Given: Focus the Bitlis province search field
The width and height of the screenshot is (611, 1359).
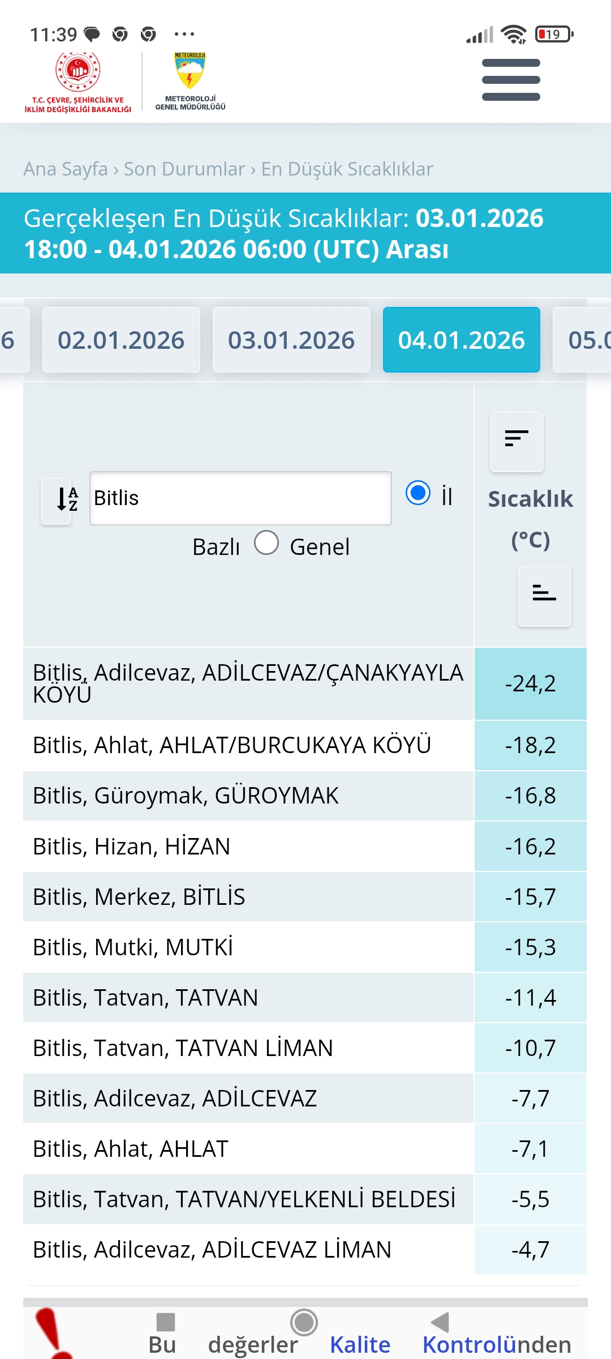Looking at the screenshot, I should pos(240,498).
